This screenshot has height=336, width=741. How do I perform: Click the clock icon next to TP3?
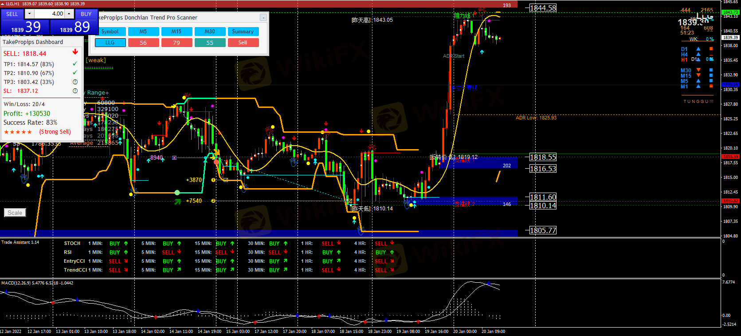click(75, 82)
